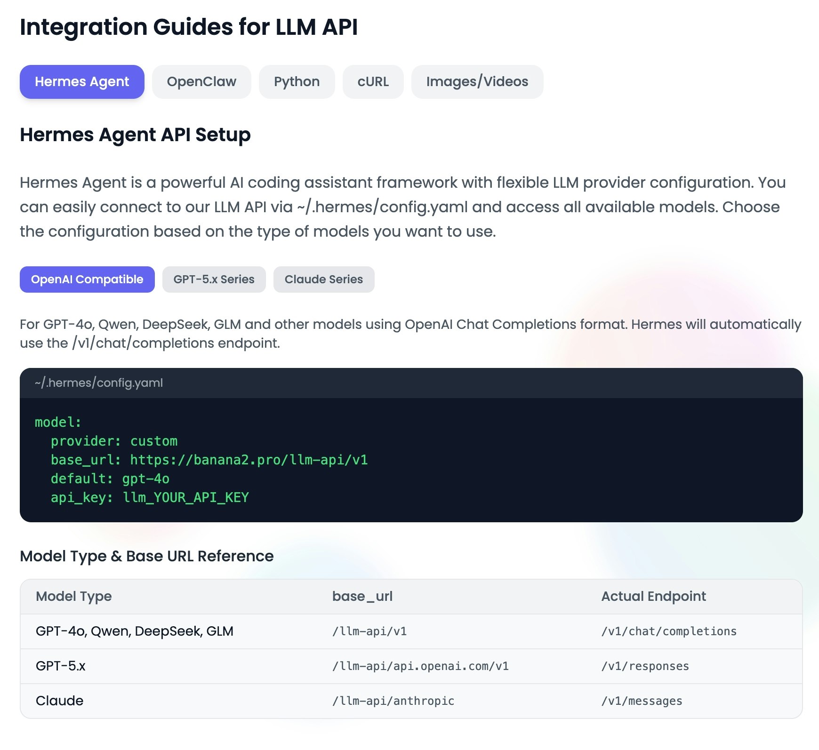Click the "Hermes Agent API Setup" heading
This screenshot has height=750, width=819.
coord(135,135)
